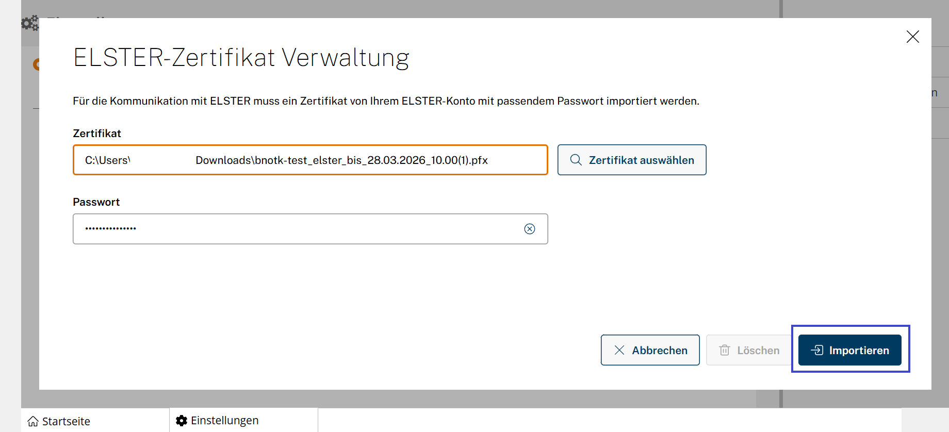Screen dimensions: 949x432
Task: Click the gear icon next to Einstellungen
Action: click(x=182, y=421)
